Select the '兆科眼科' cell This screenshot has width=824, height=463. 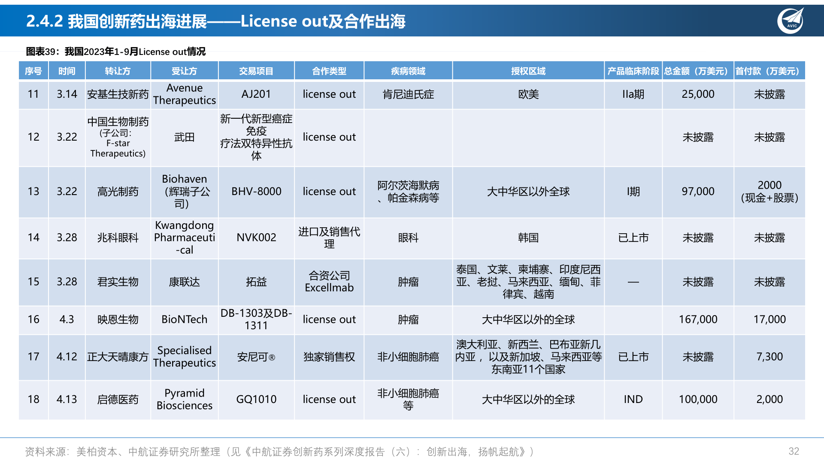[x=118, y=238]
